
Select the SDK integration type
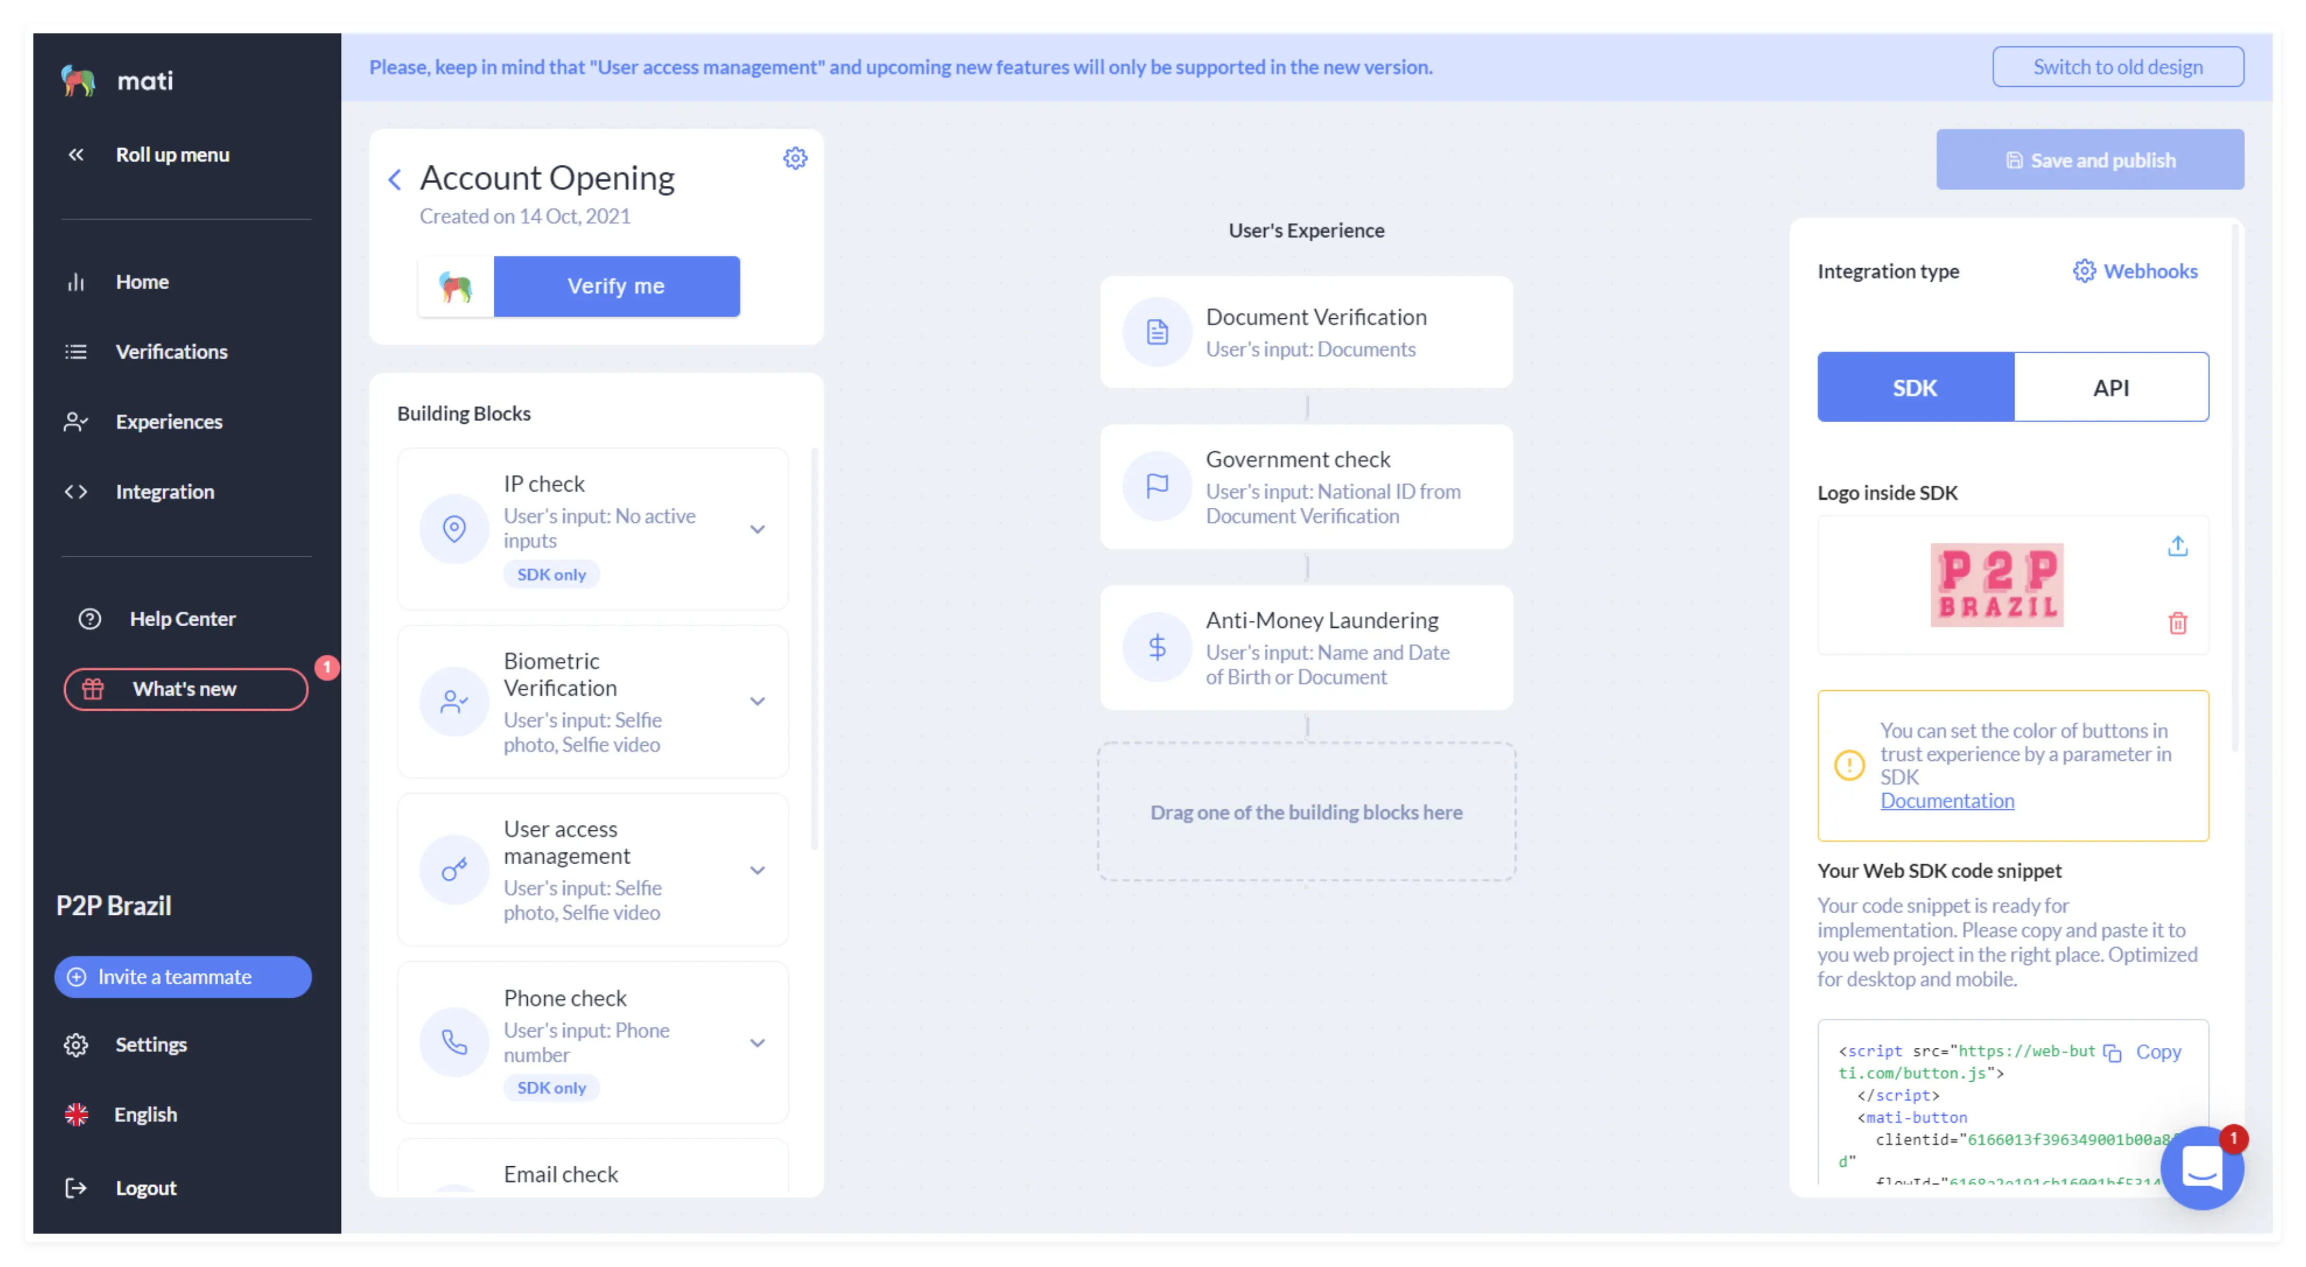click(1915, 387)
